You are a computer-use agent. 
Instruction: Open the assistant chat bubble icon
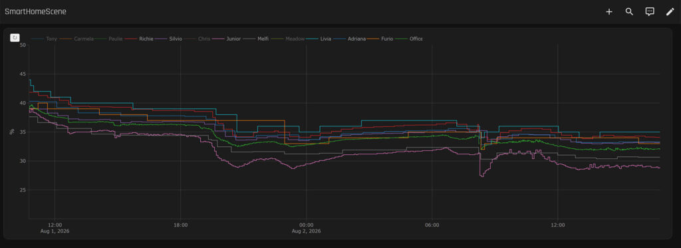coord(650,12)
